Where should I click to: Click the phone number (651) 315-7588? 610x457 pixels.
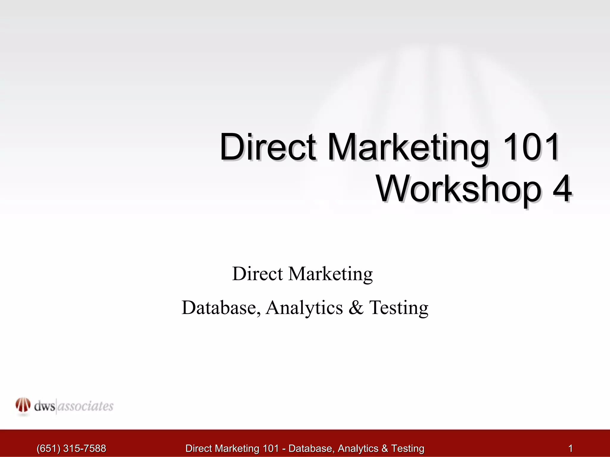(x=71, y=448)
